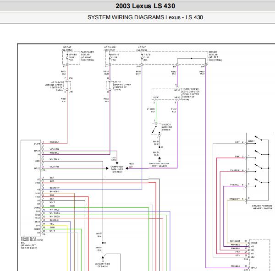Click the 'HOT IN ON OR START' label
The height and width of the screenshot is (271, 275).
(x=110, y=49)
